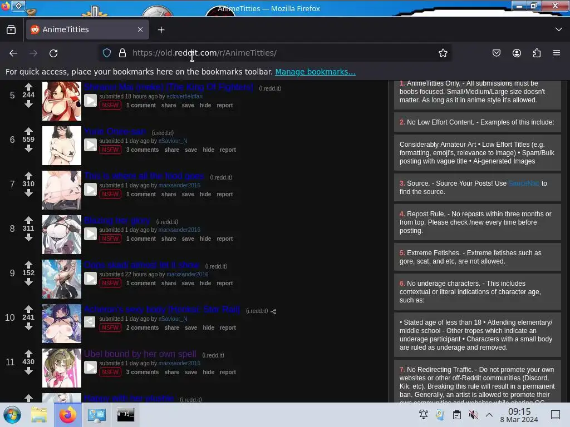
Task: Open 2 comments on the rank 10 post
Action: [x=142, y=327]
